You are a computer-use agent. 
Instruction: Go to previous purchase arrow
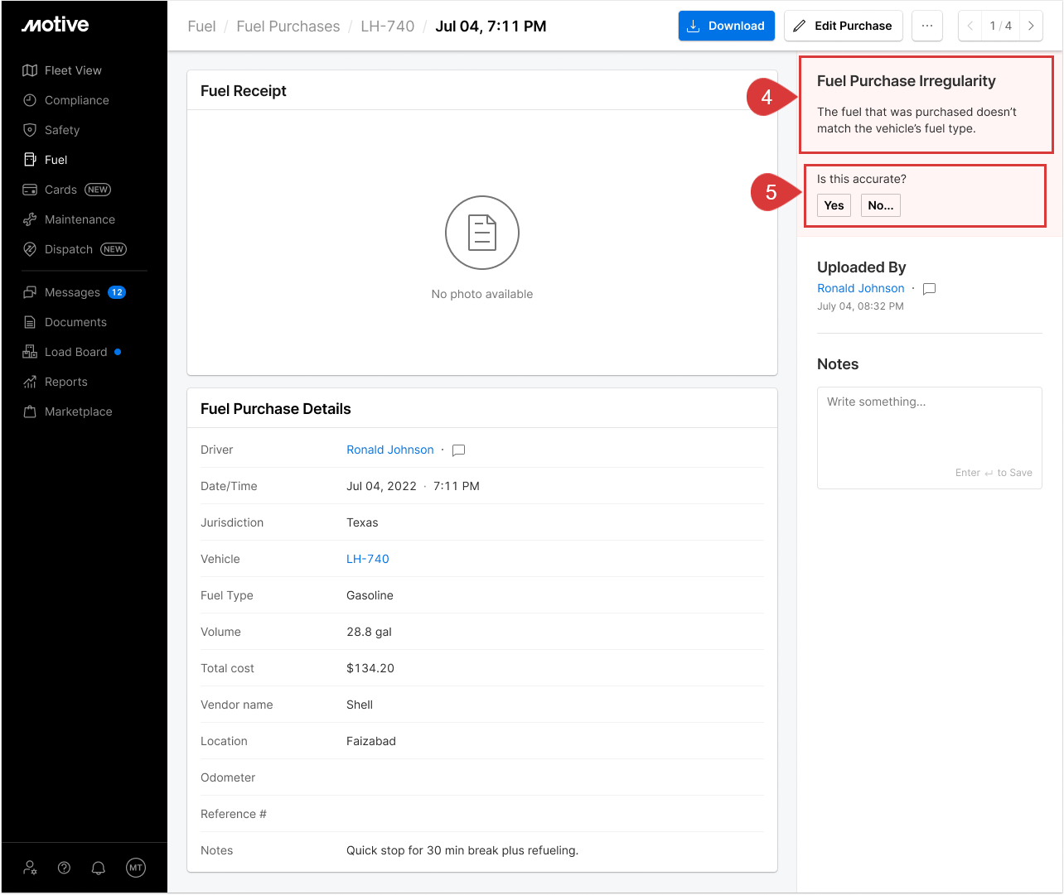pyautogui.click(x=970, y=26)
